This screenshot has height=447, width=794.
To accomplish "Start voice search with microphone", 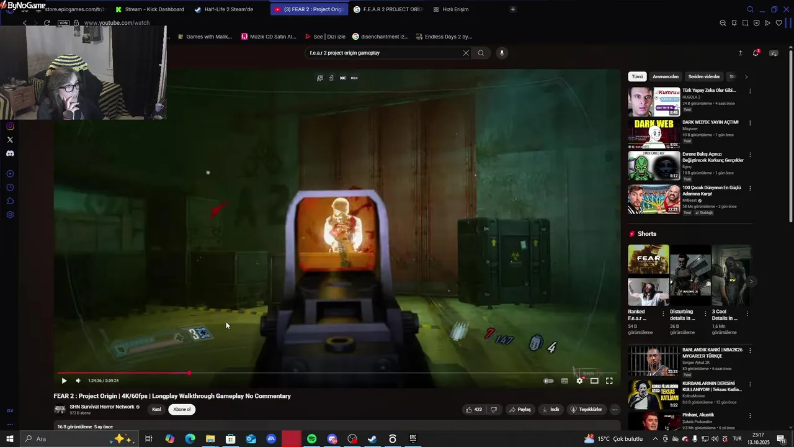I will click(502, 53).
